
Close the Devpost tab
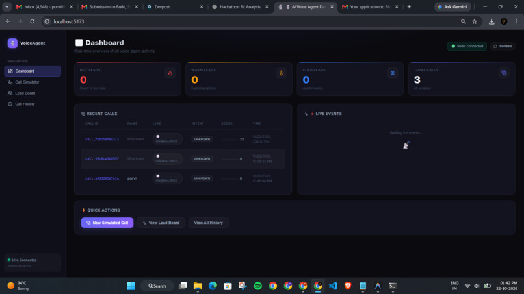(201, 6)
